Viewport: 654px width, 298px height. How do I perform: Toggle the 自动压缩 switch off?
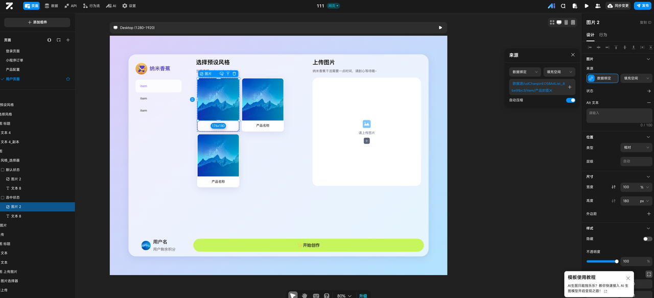coord(570,100)
